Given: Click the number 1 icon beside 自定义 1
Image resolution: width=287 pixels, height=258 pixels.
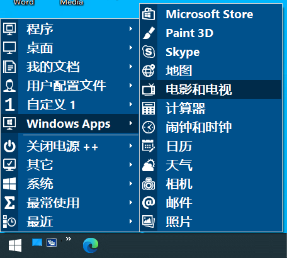Looking at the screenshot, I should click(x=9, y=104).
